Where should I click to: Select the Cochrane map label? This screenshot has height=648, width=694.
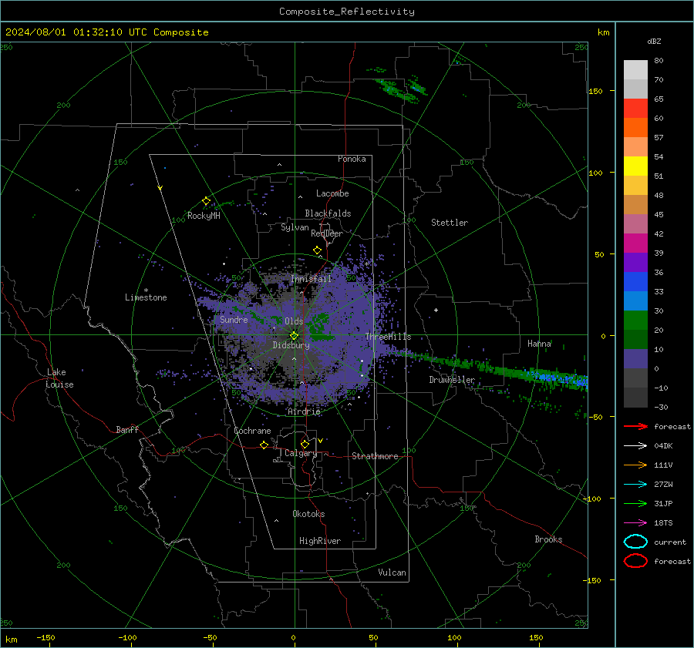pyautogui.click(x=252, y=431)
